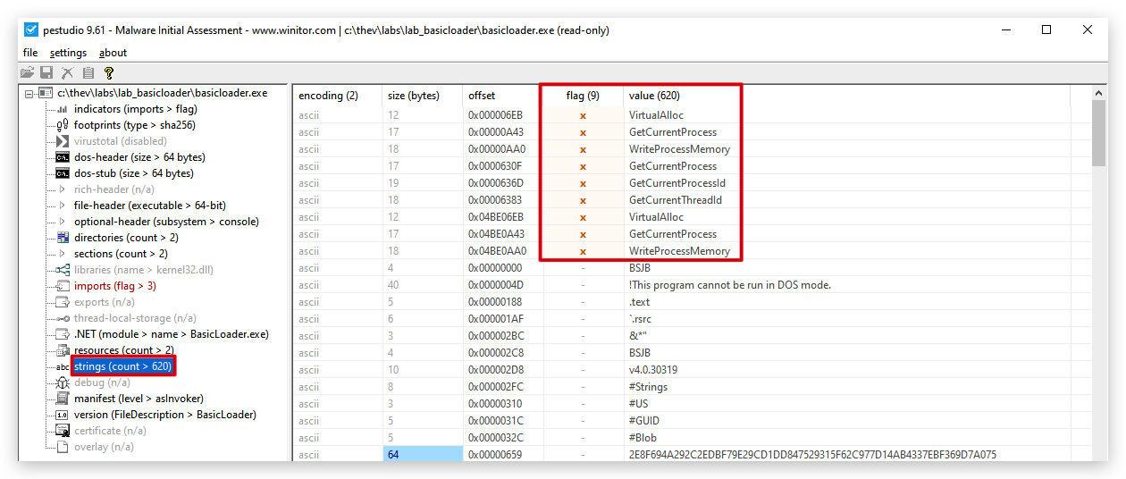Viewport: 1126px width, 479px height.
Task: Click the exports arrow-box icon
Action: [63, 302]
